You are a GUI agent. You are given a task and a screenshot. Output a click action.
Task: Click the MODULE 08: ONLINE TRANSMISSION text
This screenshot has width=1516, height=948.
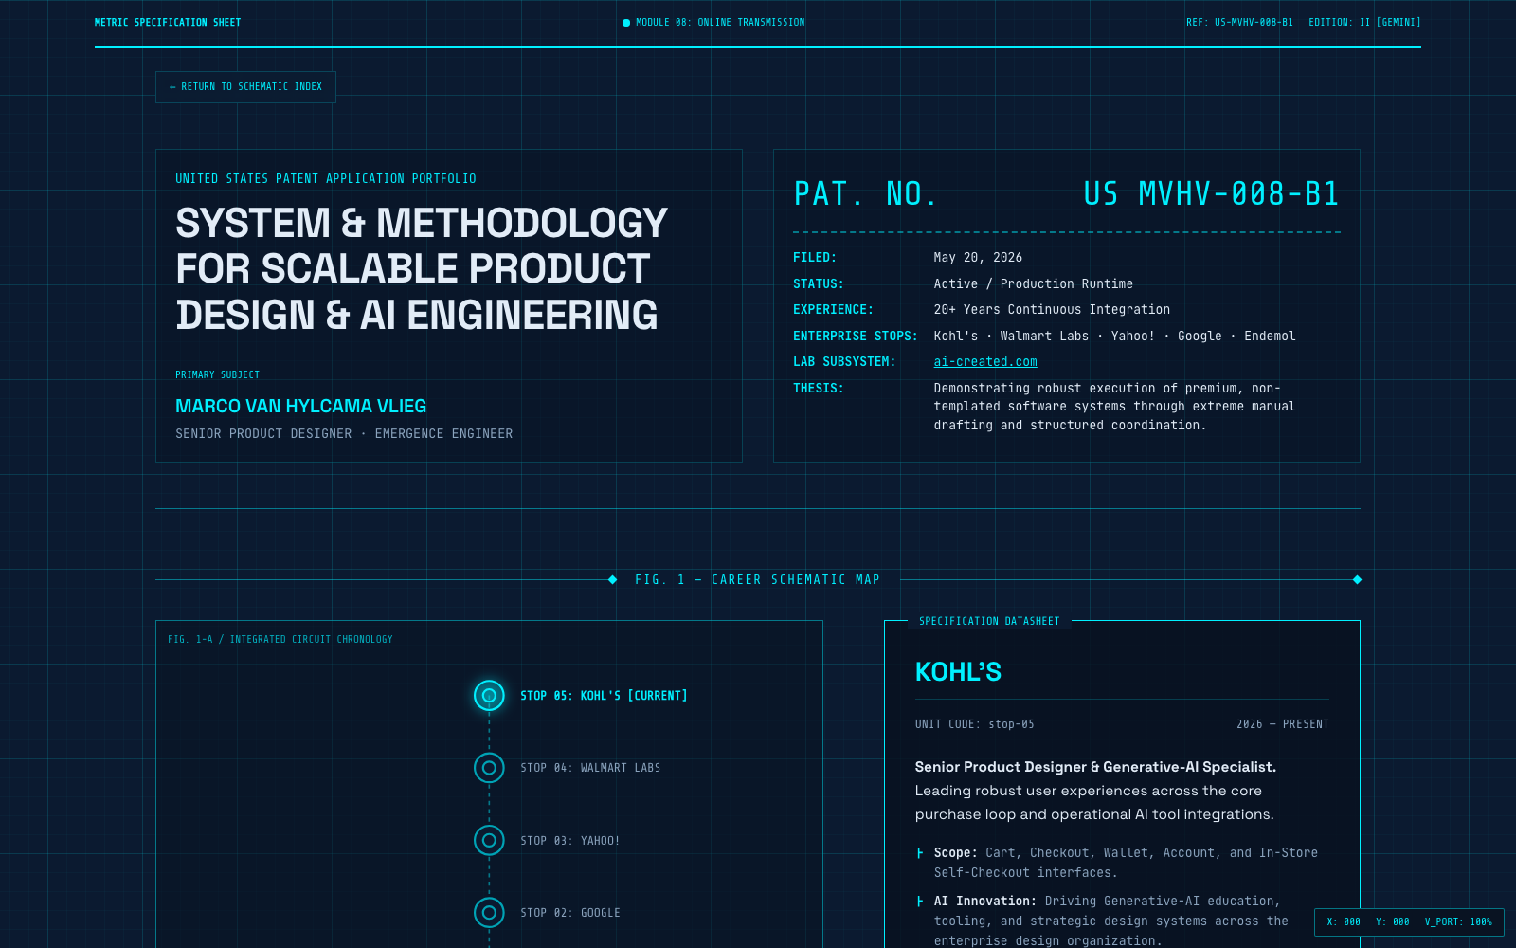(720, 23)
